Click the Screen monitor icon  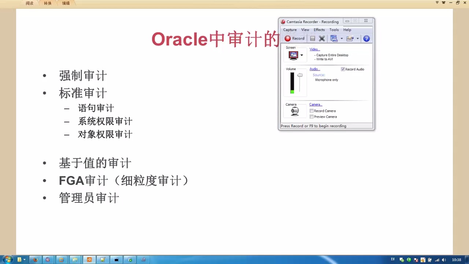point(293,55)
